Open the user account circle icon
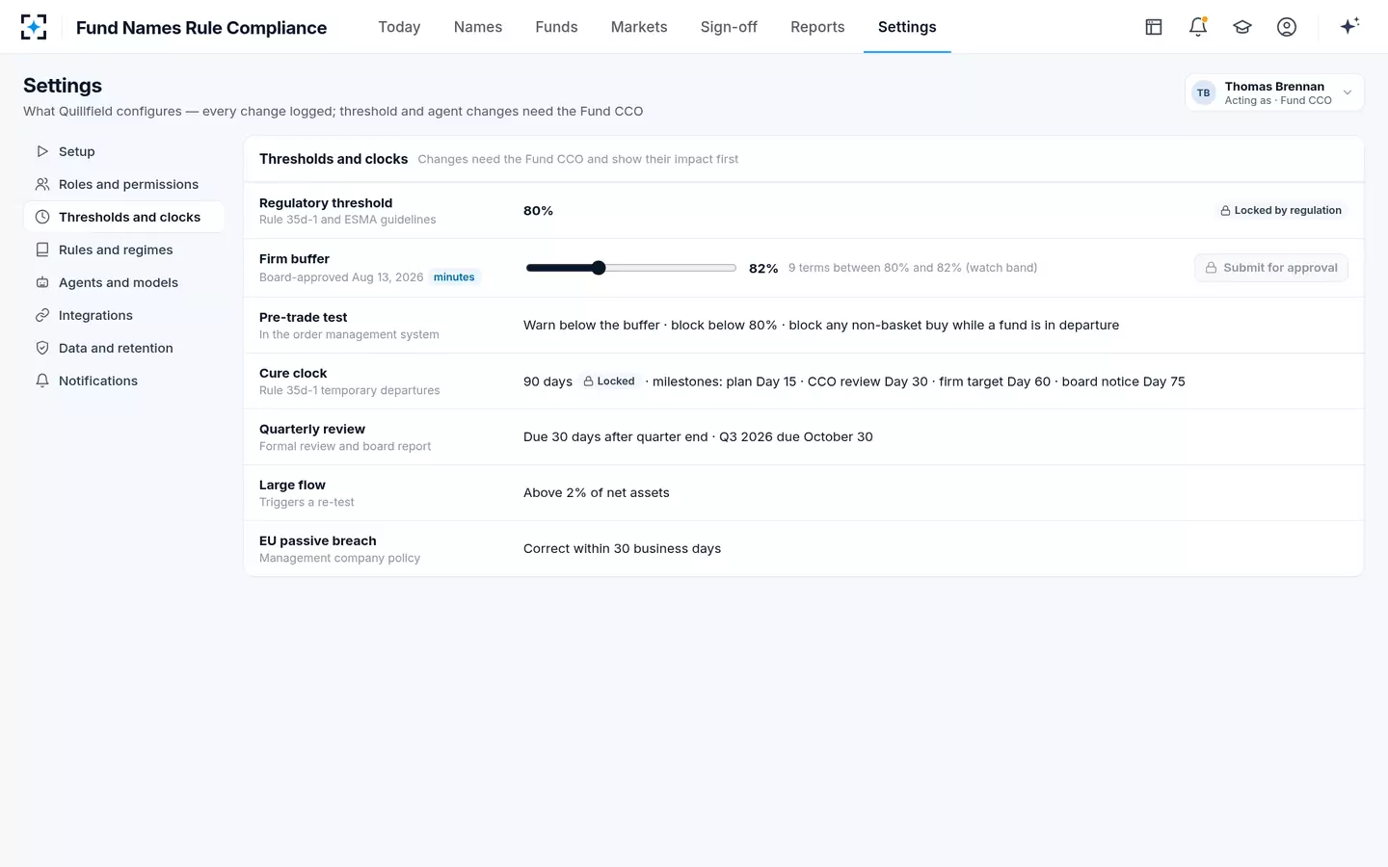Screen dimensions: 1388x867 [1287, 27]
